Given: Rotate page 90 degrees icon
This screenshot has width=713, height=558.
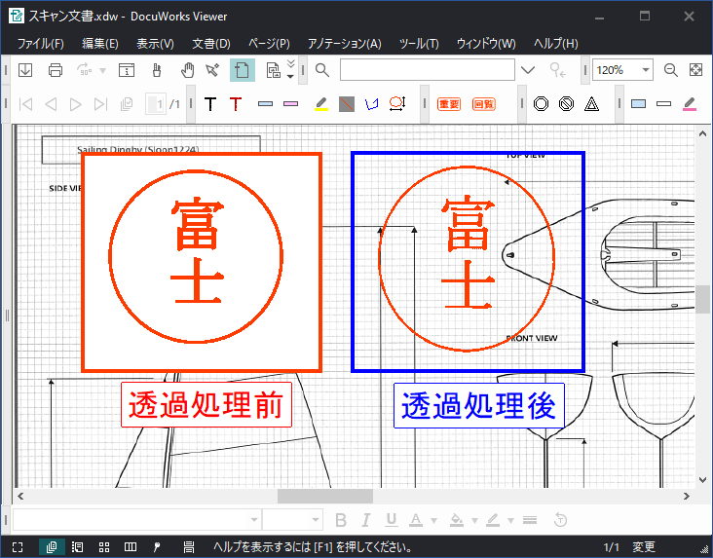Looking at the screenshot, I should pos(85,70).
